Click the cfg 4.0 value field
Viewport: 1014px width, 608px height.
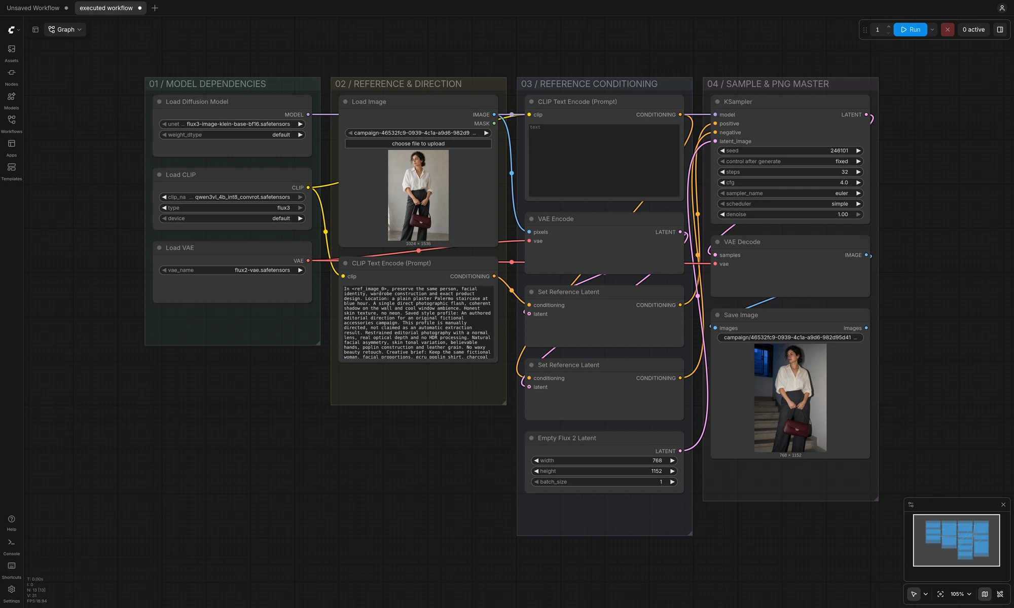[x=790, y=182]
